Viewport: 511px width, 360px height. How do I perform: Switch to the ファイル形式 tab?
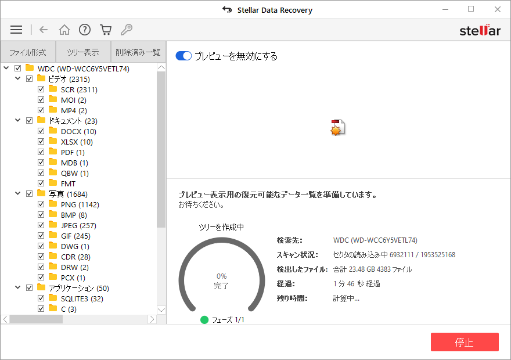(x=28, y=52)
